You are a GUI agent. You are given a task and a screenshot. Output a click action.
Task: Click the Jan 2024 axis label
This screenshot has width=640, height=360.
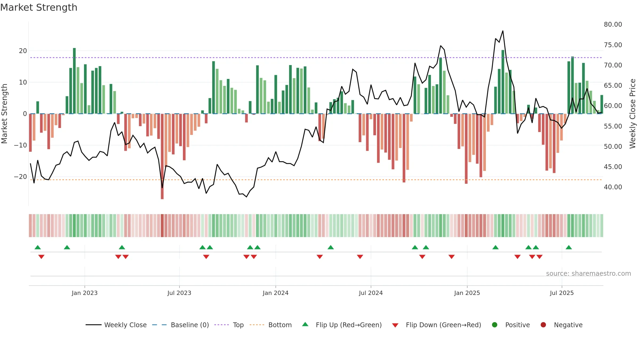coord(275,293)
